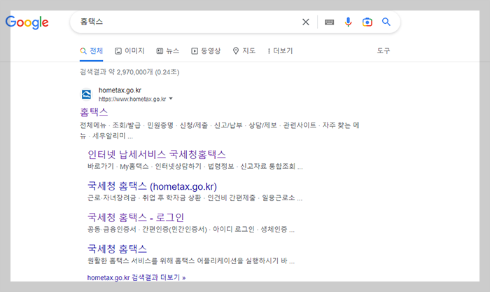Select the 전체 tab
The image size is (490, 292).
[x=91, y=50]
